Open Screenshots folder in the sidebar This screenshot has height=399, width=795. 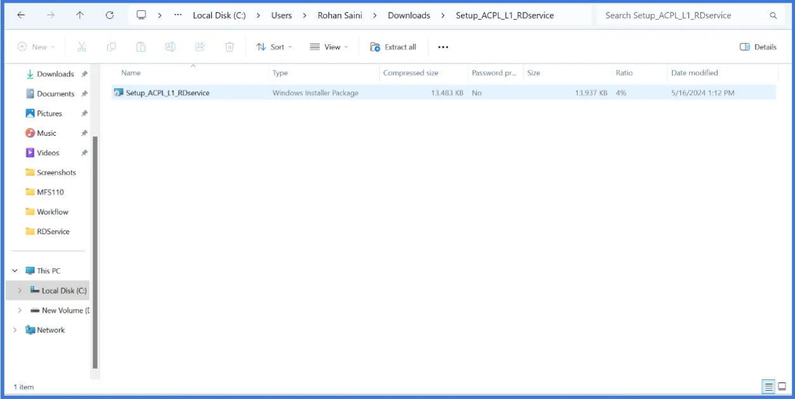56,173
